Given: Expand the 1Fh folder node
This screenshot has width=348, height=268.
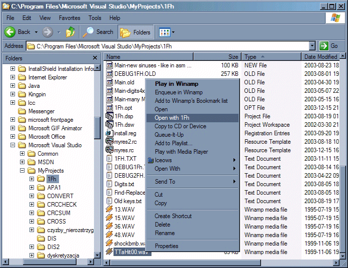Looking at the screenshot, I should pos(31,179).
